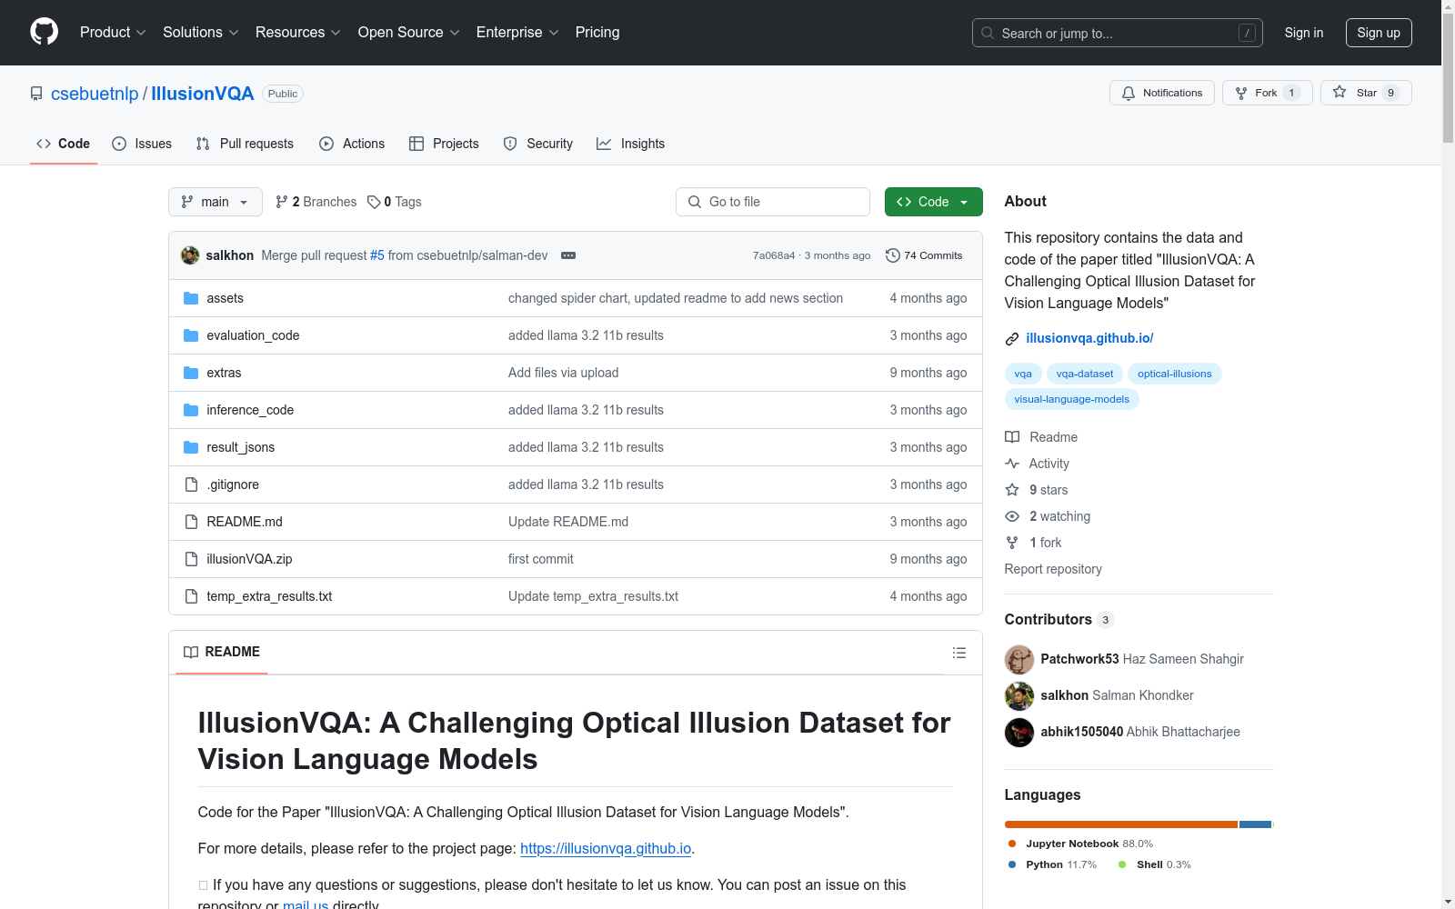Open the 0 Tags link
This screenshot has height=909, width=1455.
[395, 202]
